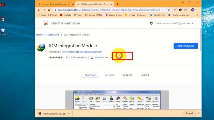Open the Chrome three-dot menu

click(x=198, y=10)
